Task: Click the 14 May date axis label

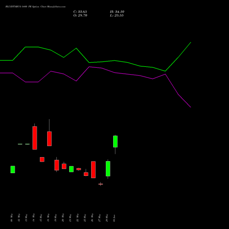Action: (34, 218)
